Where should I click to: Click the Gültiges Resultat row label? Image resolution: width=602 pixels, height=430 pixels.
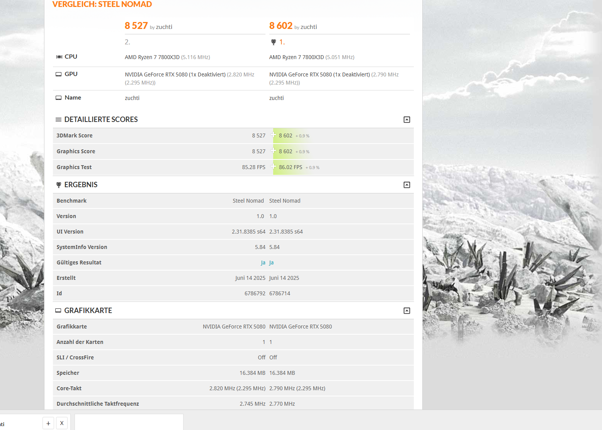tap(79, 262)
